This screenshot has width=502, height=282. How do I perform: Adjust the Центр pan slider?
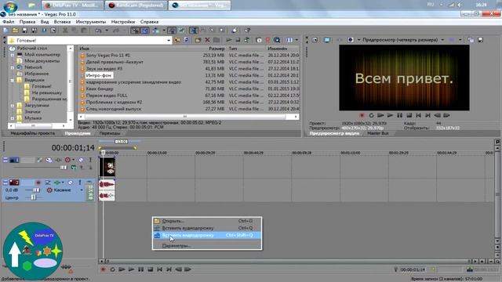click(x=33, y=197)
